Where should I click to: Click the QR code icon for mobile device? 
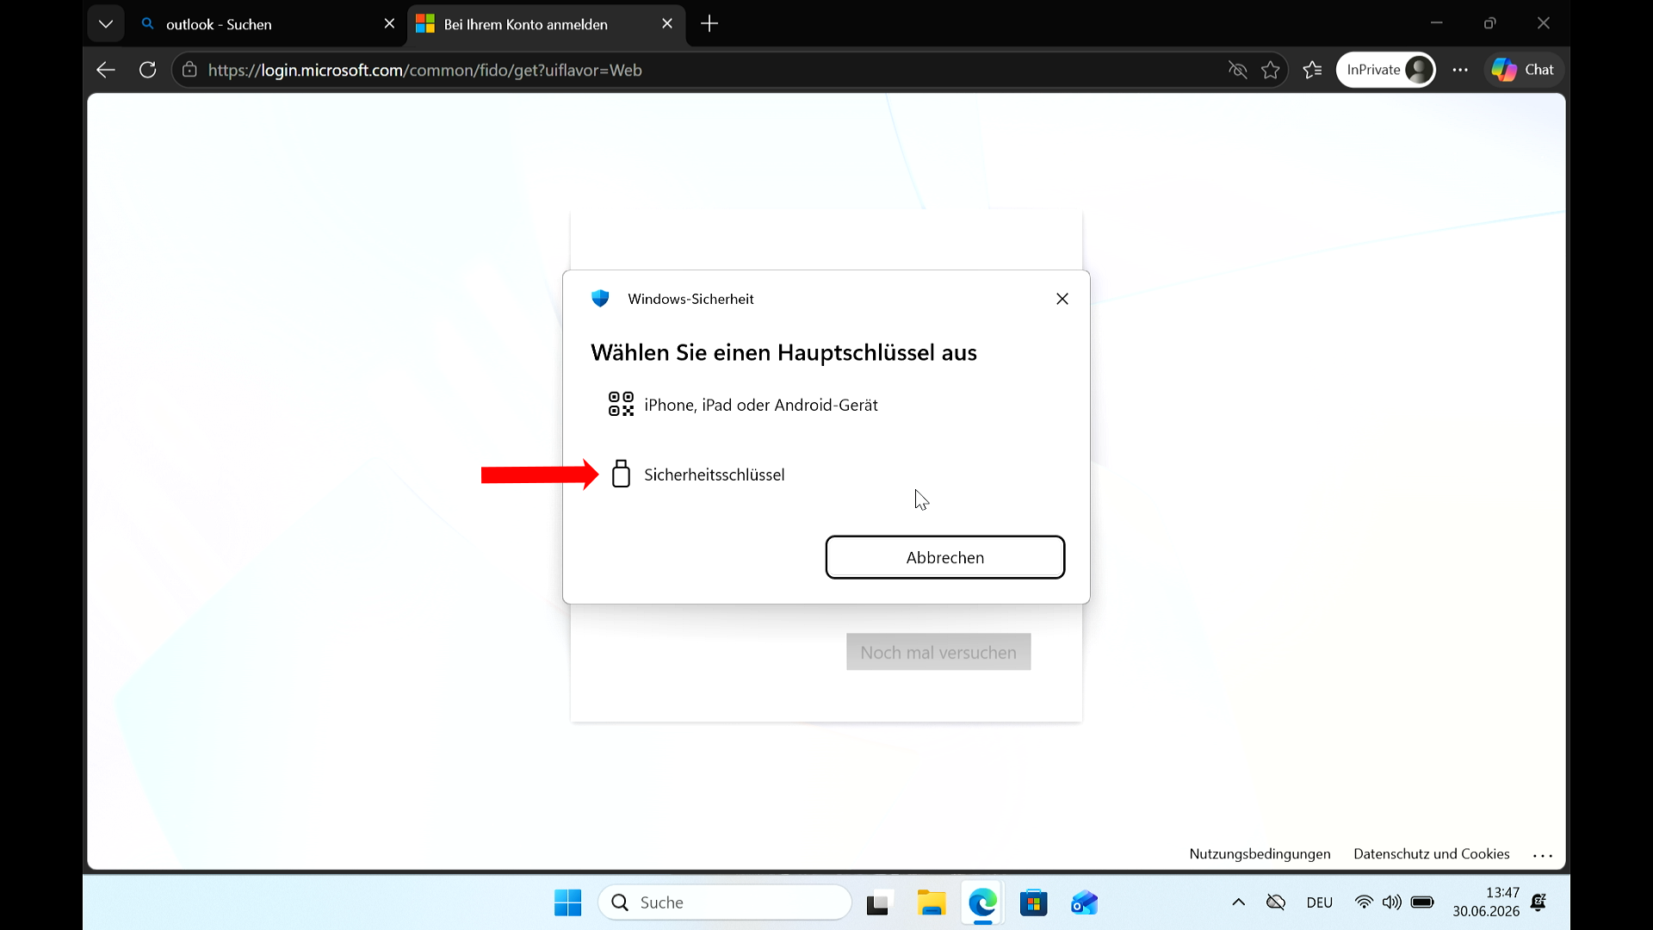pos(621,404)
